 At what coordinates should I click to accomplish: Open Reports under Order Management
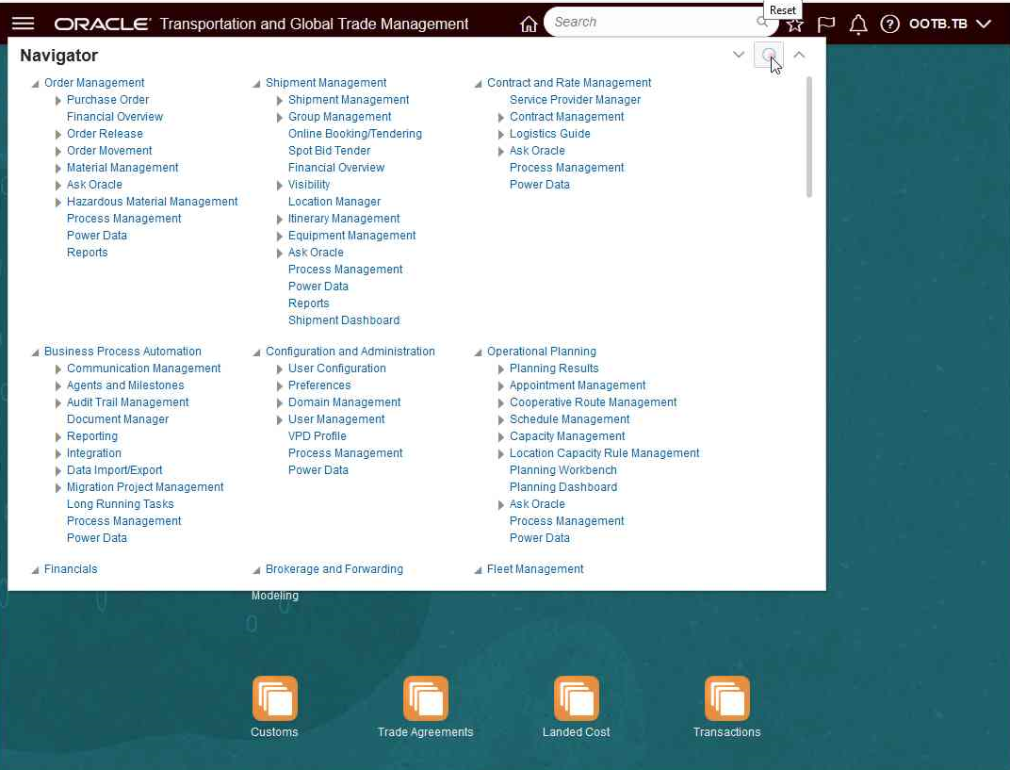tap(87, 252)
